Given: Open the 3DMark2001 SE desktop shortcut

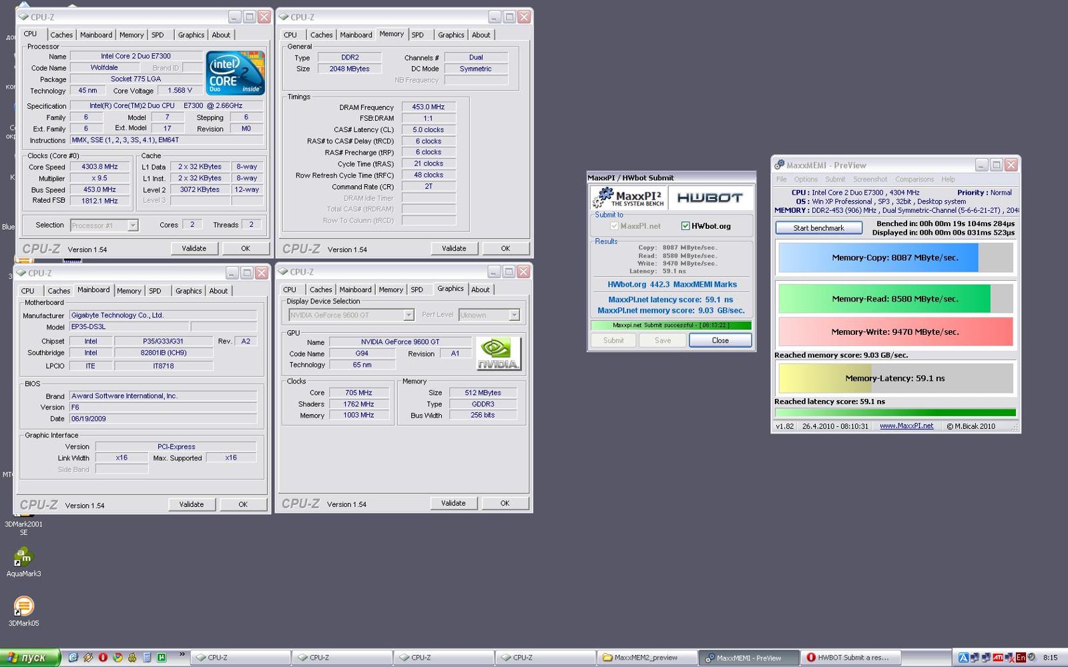Looking at the screenshot, I should point(23,525).
